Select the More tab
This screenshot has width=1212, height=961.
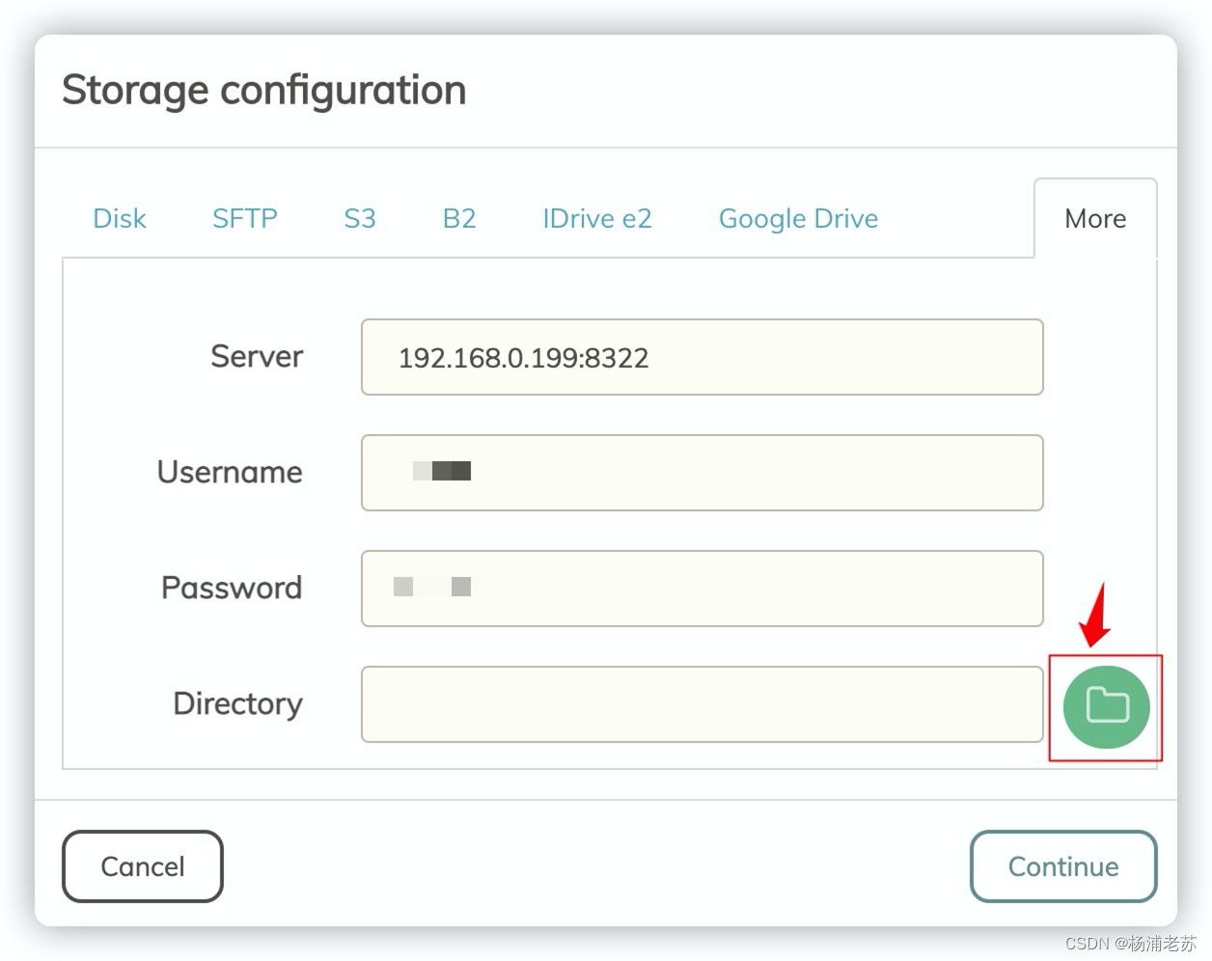point(1095,219)
